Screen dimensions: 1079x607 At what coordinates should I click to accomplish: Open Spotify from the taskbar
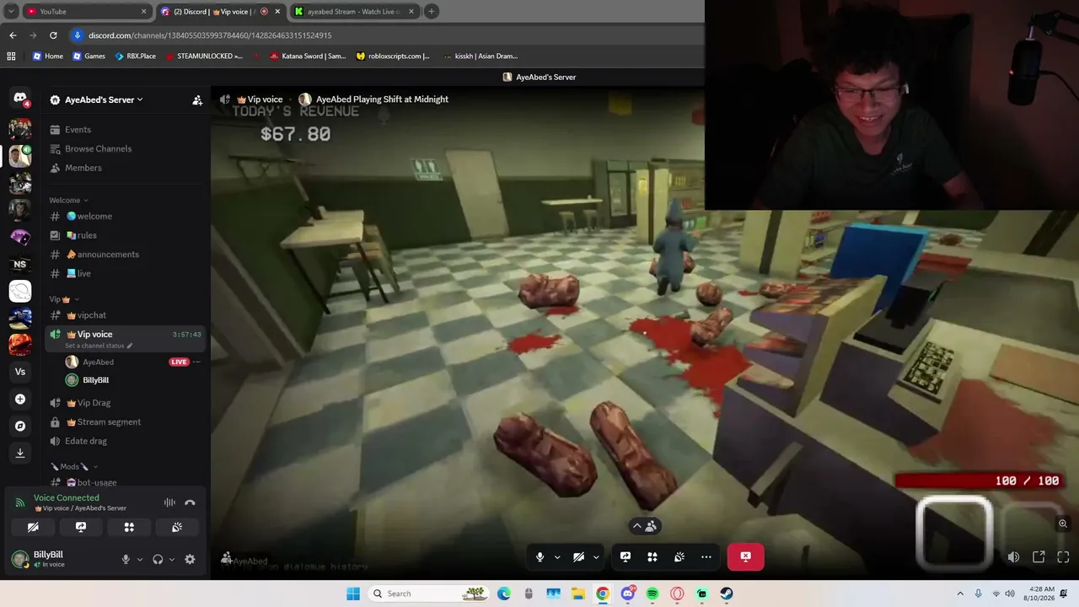pyautogui.click(x=652, y=594)
